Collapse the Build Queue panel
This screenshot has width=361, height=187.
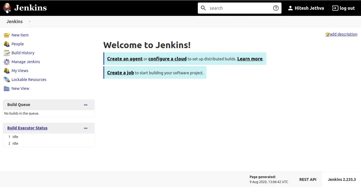pos(86,105)
